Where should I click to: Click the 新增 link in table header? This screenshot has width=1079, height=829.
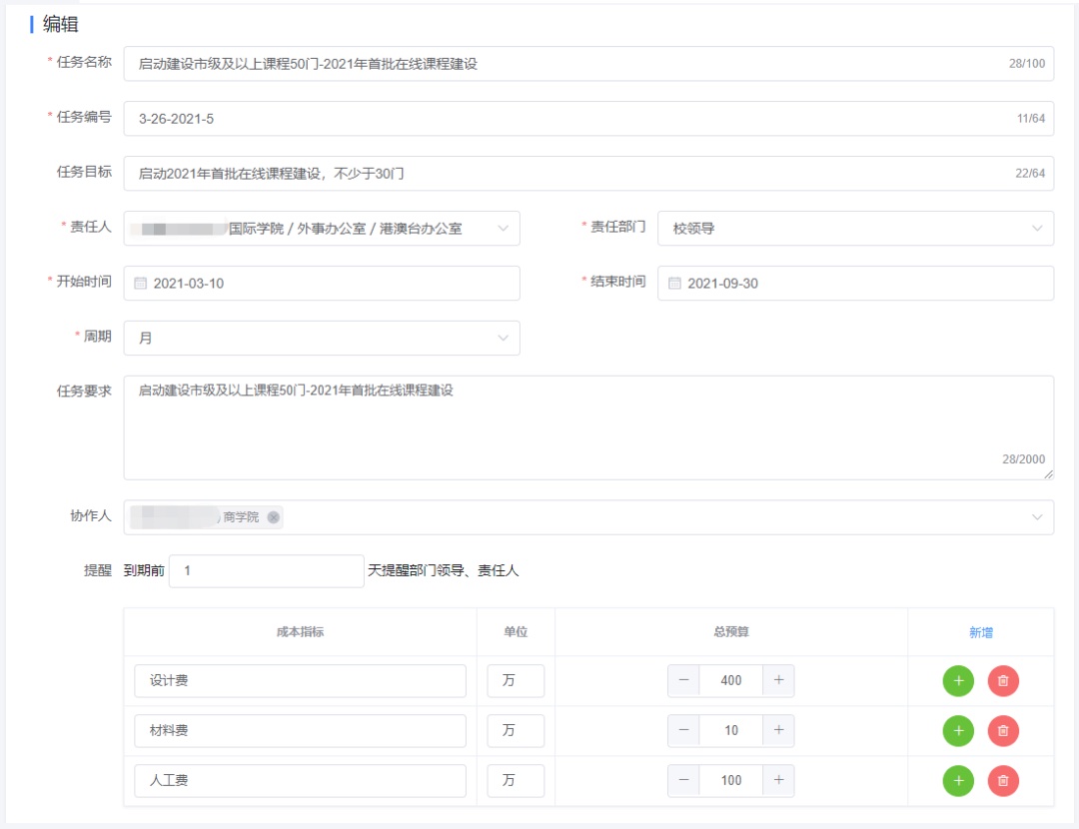[x=980, y=632]
